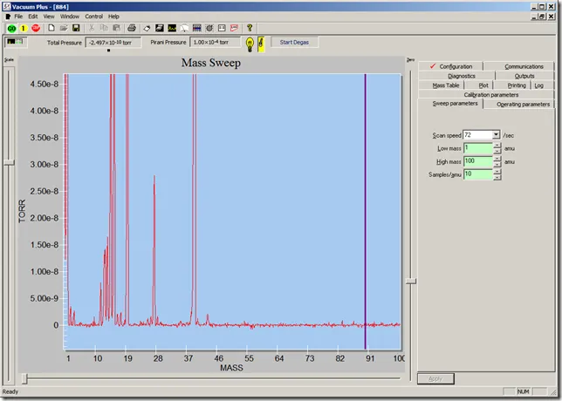Screen dimensions: 562x401
Task: Click the Low mass input field
Action: (x=478, y=148)
